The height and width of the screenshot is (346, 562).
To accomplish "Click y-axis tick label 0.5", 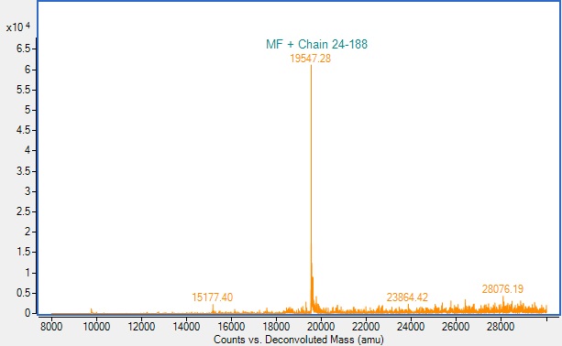I will (x=24, y=293).
